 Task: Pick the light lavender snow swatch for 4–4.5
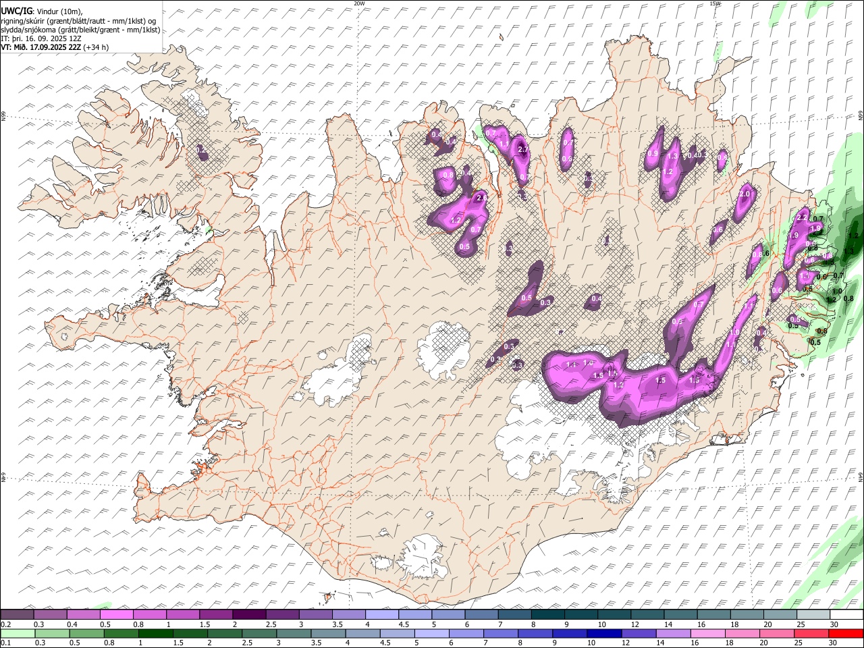point(381,614)
